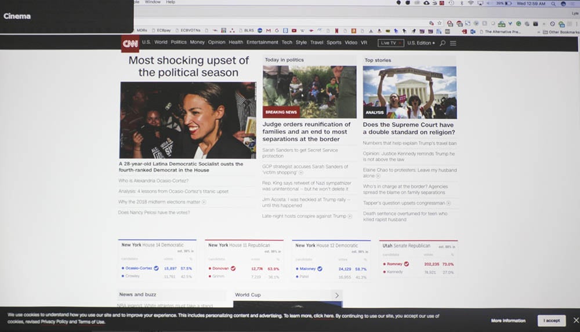Open the Google bookmark icon
The image size is (580, 332).
tap(277, 31)
